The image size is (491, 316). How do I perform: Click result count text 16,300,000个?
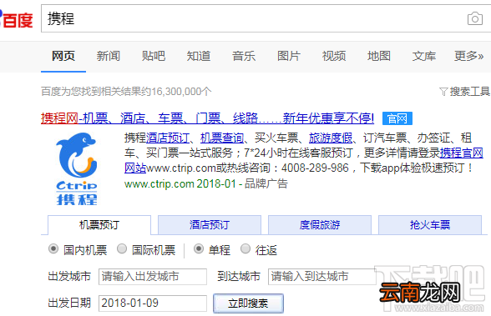(182, 92)
